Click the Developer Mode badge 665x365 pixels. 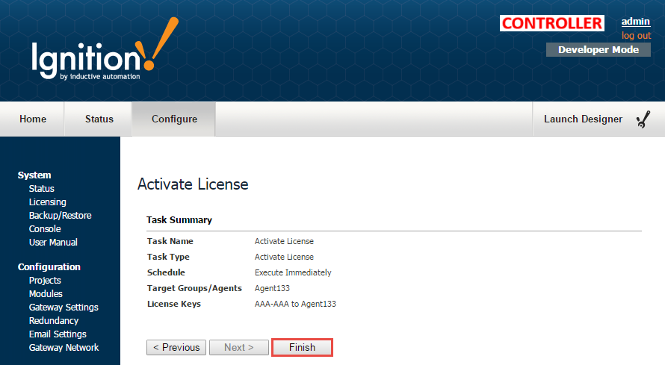(598, 49)
